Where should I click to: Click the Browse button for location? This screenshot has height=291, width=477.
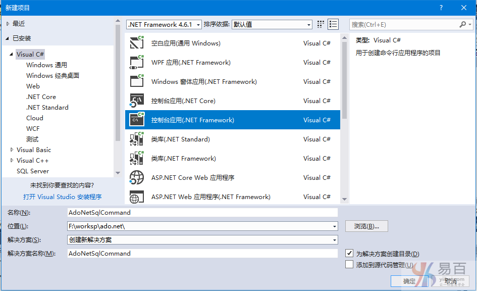click(x=366, y=226)
